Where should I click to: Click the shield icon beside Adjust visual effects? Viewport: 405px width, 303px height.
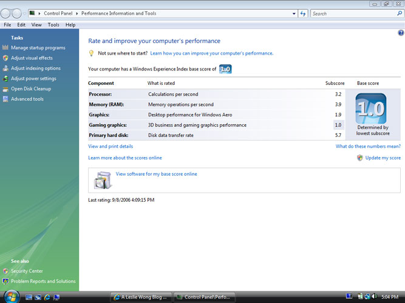pyautogui.click(x=5, y=58)
